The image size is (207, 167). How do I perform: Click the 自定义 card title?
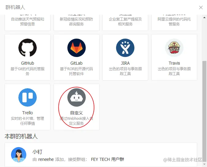77,113
